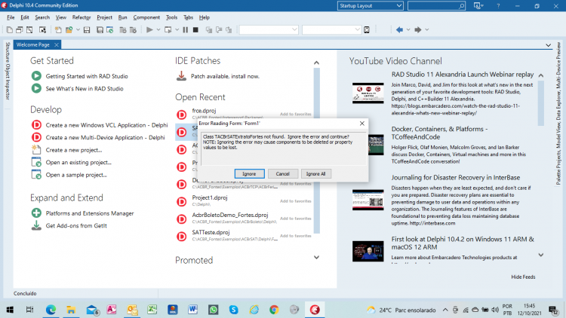566x318 pixels.
Task: Click the Forward navigation arrow
Action: click(417, 30)
